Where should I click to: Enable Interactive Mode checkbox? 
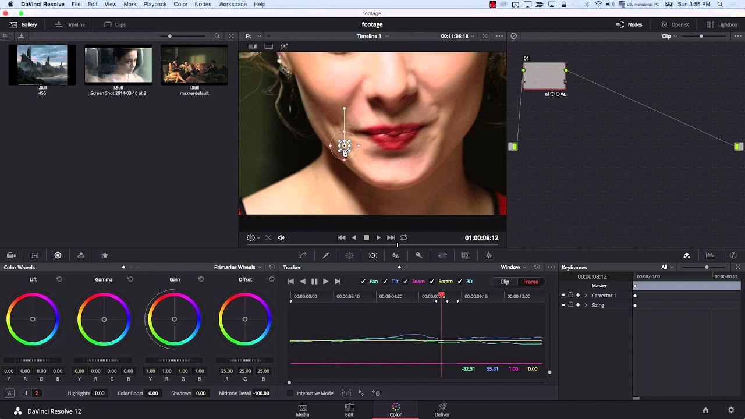click(290, 393)
